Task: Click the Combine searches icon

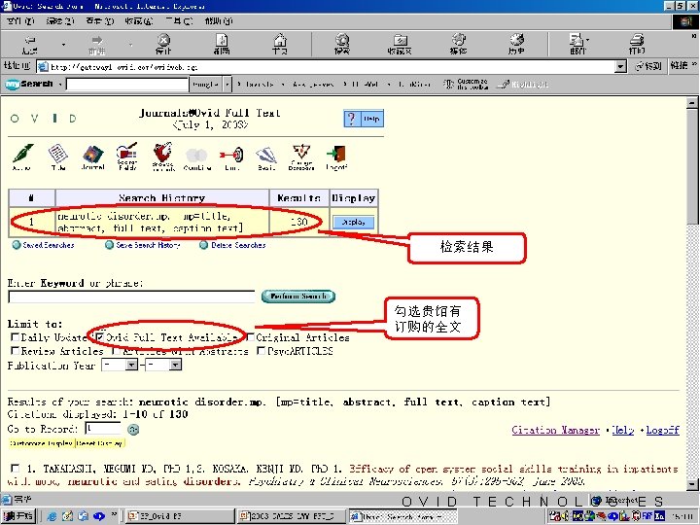Action: click(196, 158)
